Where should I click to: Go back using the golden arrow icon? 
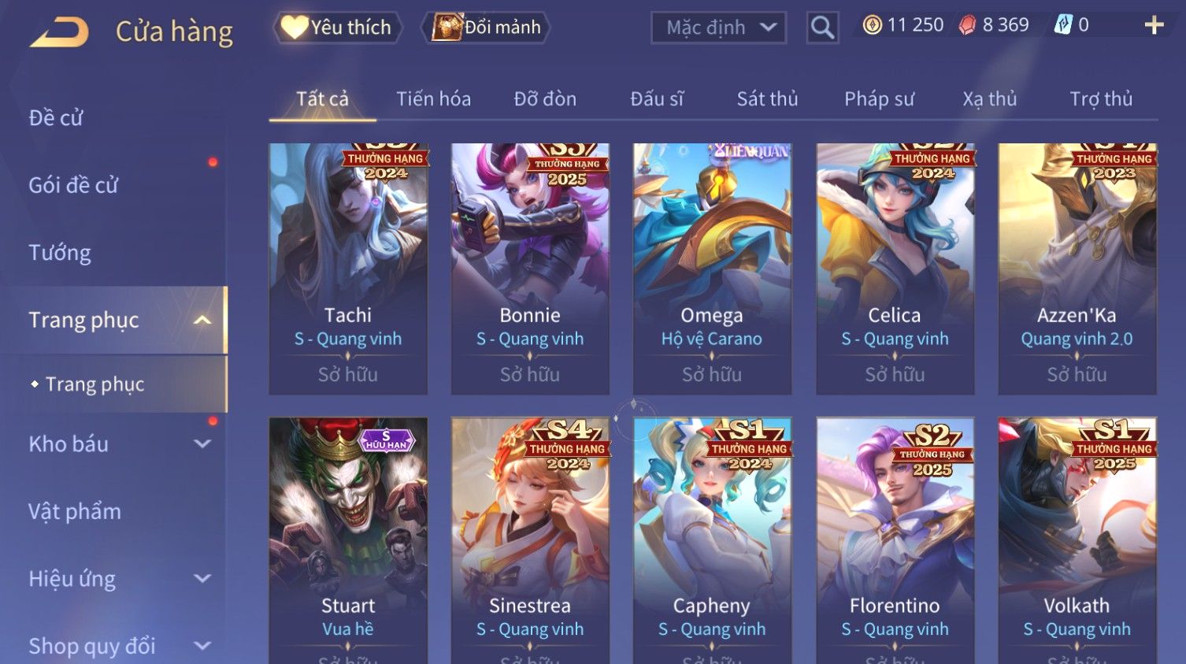(59, 32)
